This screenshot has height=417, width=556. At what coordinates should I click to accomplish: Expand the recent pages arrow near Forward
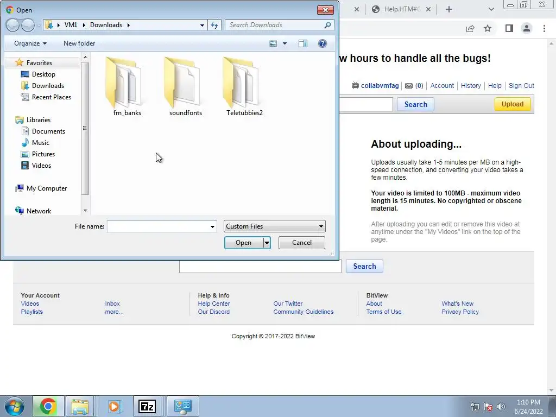(x=39, y=25)
